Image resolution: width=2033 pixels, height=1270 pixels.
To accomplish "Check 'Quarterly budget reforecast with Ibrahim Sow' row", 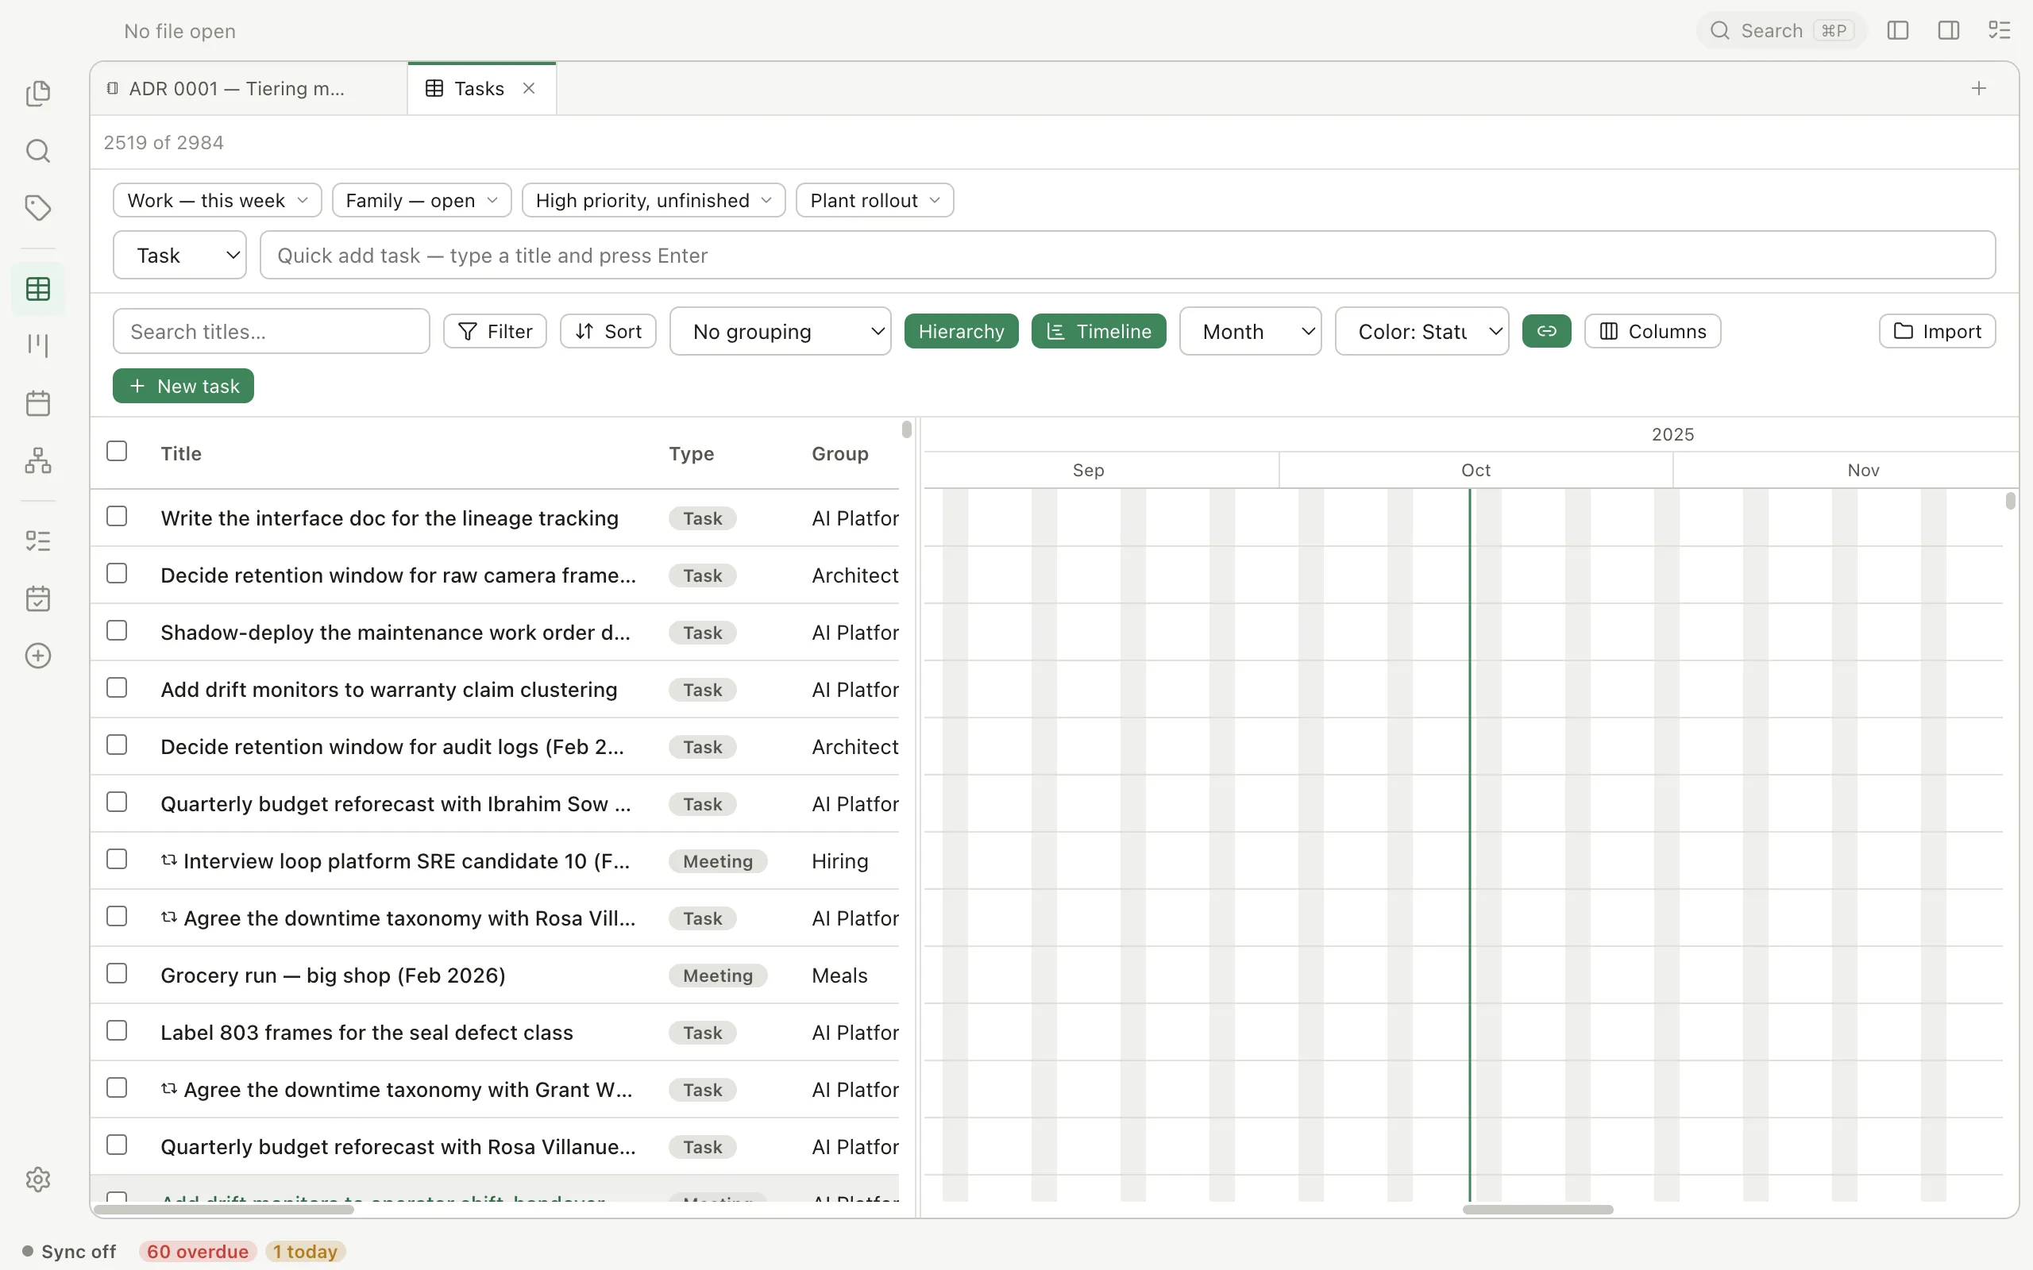I will [x=117, y=802].
